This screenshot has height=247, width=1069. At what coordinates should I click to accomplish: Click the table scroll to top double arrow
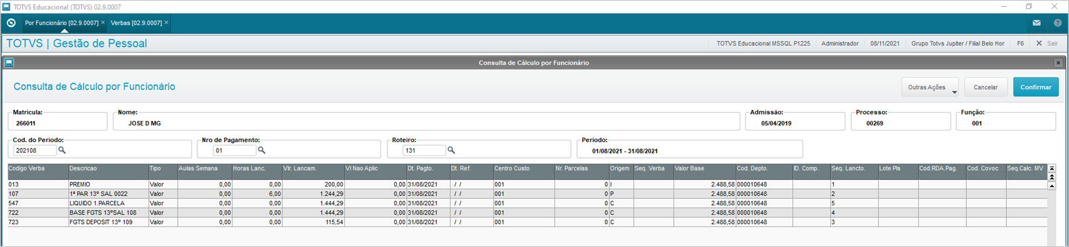(x=1052, y=177)
